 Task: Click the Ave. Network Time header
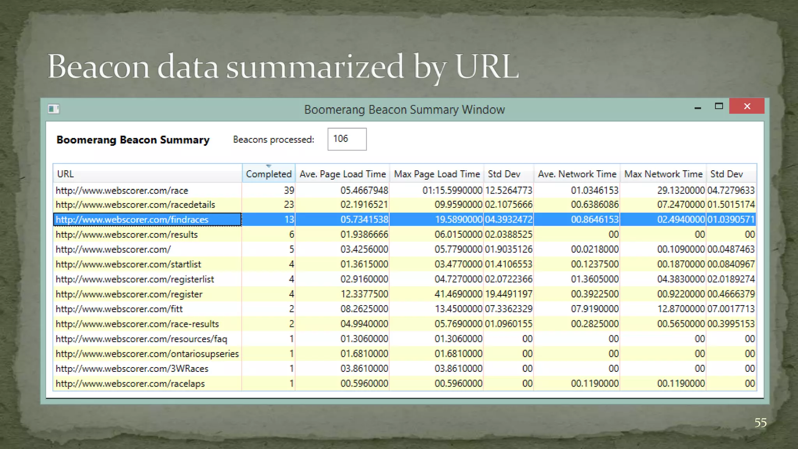tap(577, 174)
